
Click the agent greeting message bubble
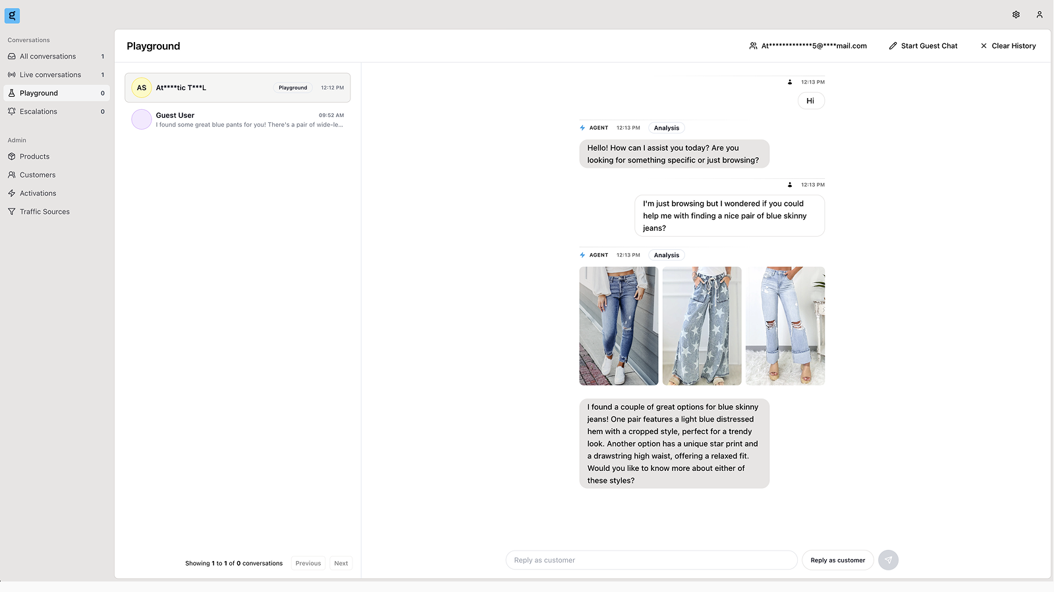tap(674, 154)
